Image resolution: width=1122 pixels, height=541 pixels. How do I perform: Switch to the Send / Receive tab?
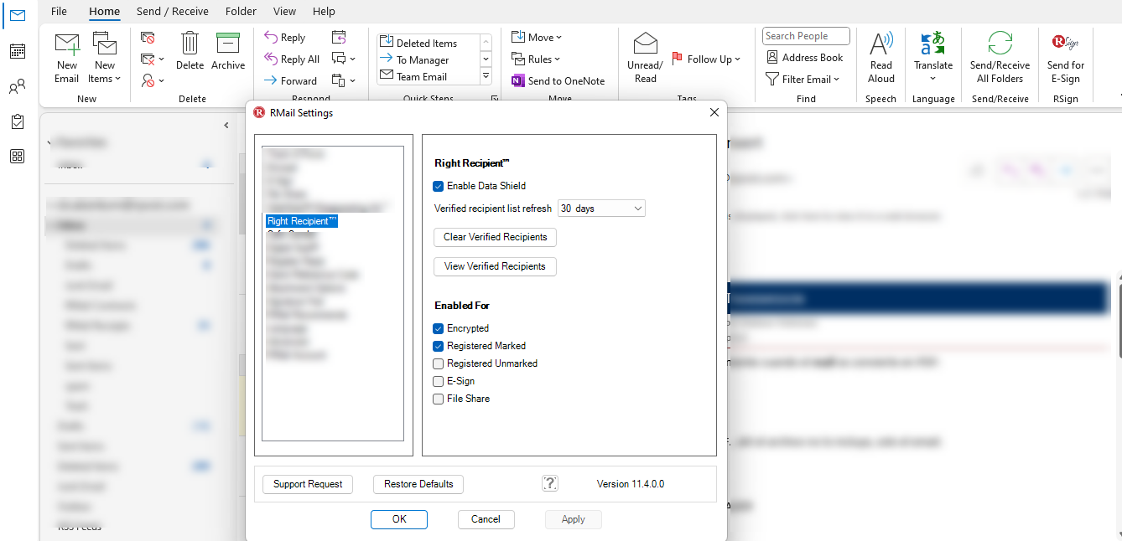pyautogui.click(x=173, y=11)
